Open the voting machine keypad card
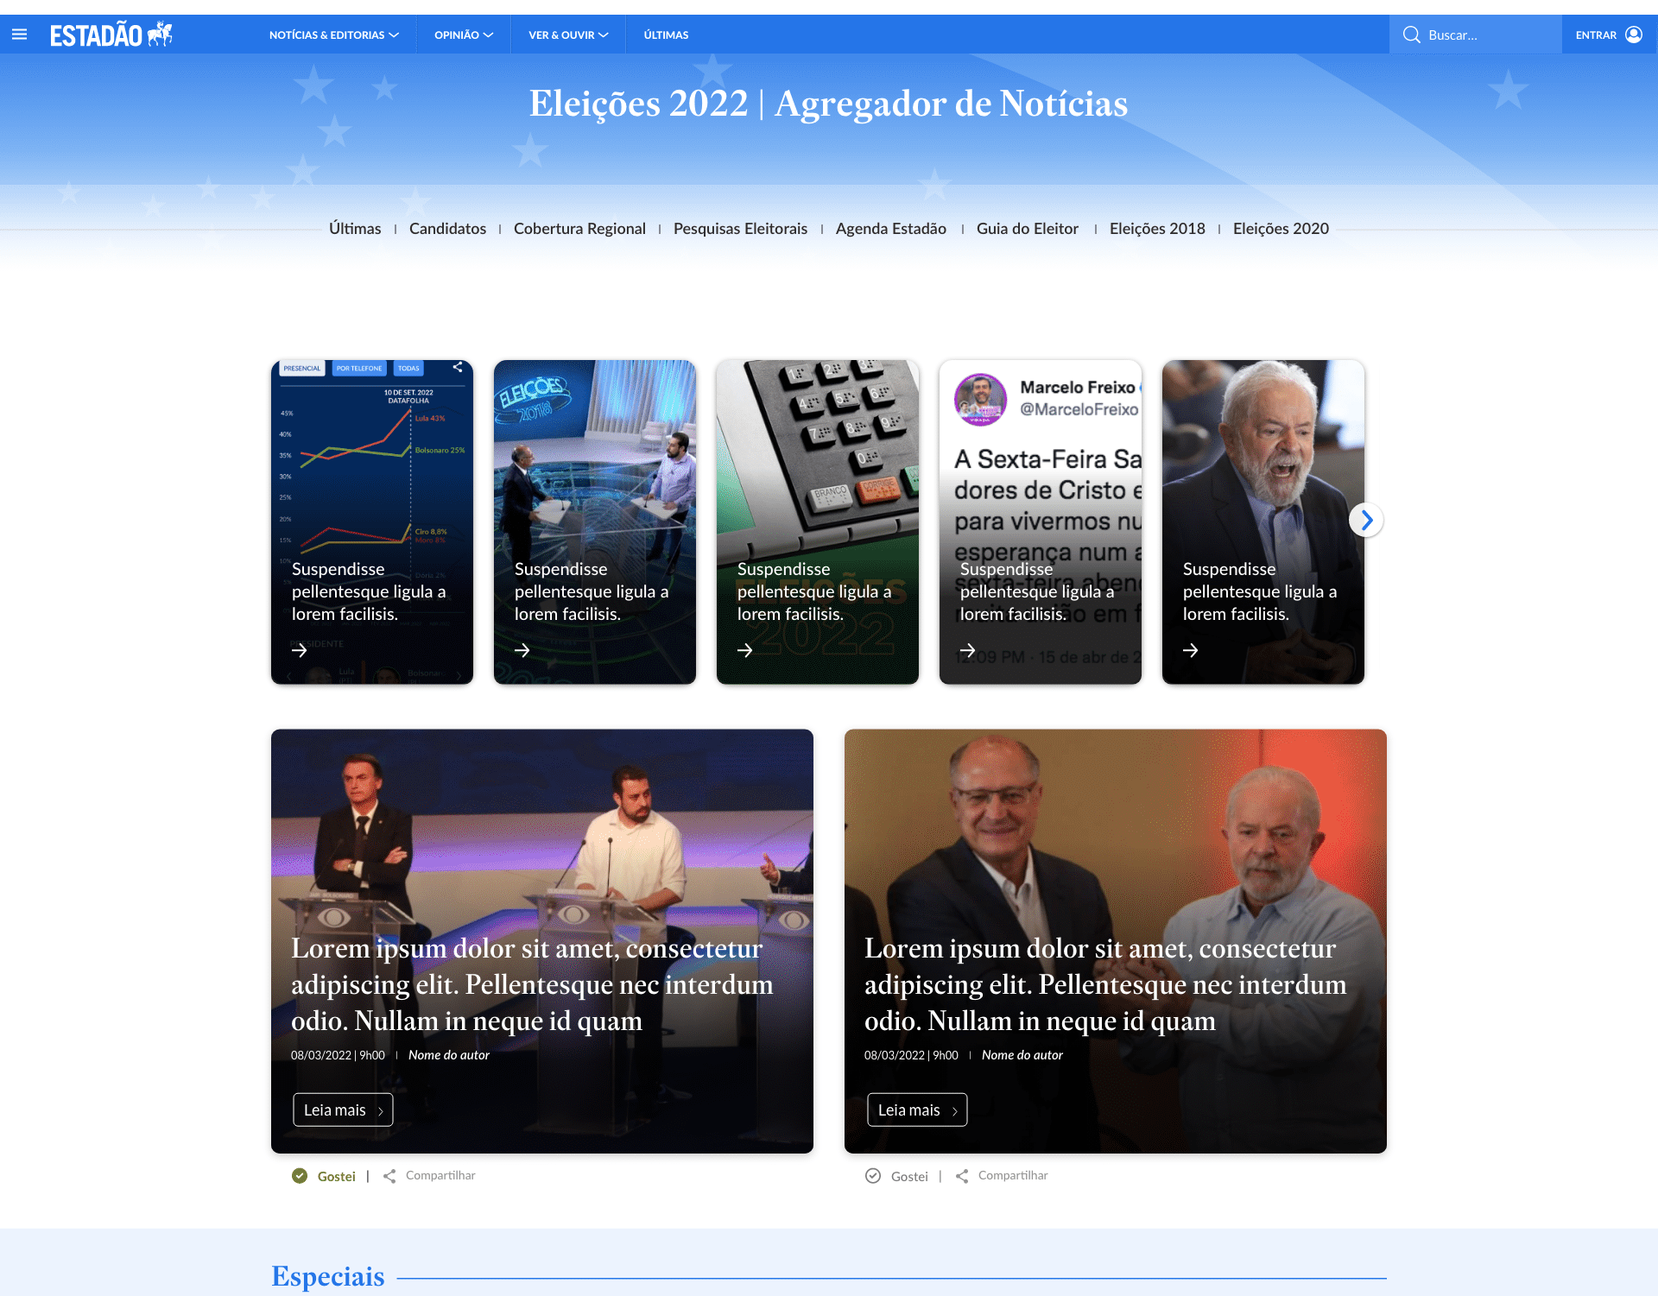1658x1296 pixels. tap(818, 522)
